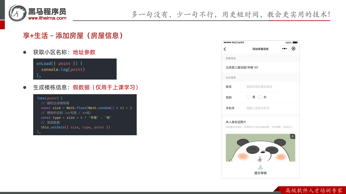Click the 100% battery percentage text
This screenshot has width=346, height=194.
tap(288, 43)
